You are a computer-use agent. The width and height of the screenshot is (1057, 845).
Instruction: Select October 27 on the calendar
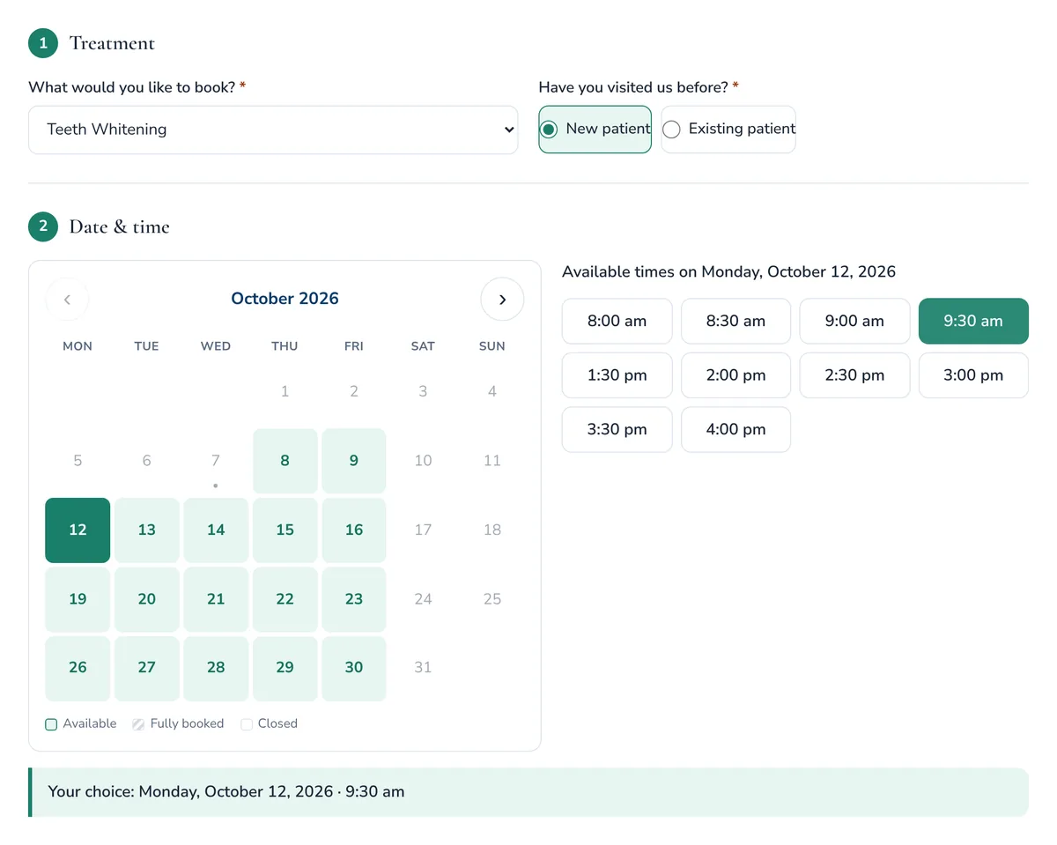[x=147, y=668]
